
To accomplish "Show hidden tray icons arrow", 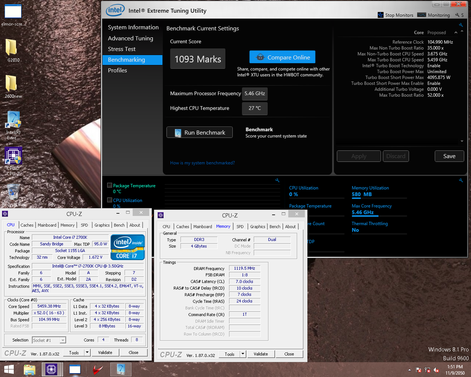I will pyautogui.click(x=409, y=370).
